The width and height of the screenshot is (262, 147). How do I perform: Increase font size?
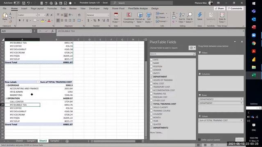click(x=48, y=15)
